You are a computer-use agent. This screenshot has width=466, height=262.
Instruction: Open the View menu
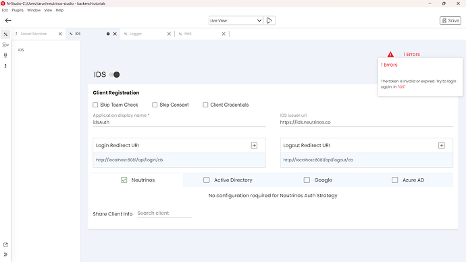(48, 10)
